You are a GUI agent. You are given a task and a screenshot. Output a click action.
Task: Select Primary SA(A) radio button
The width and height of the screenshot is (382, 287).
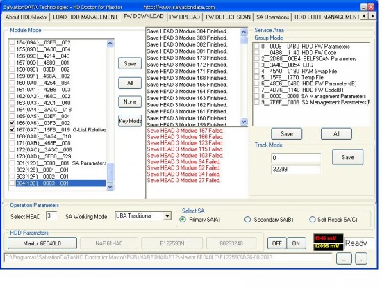tap(183, 220)
